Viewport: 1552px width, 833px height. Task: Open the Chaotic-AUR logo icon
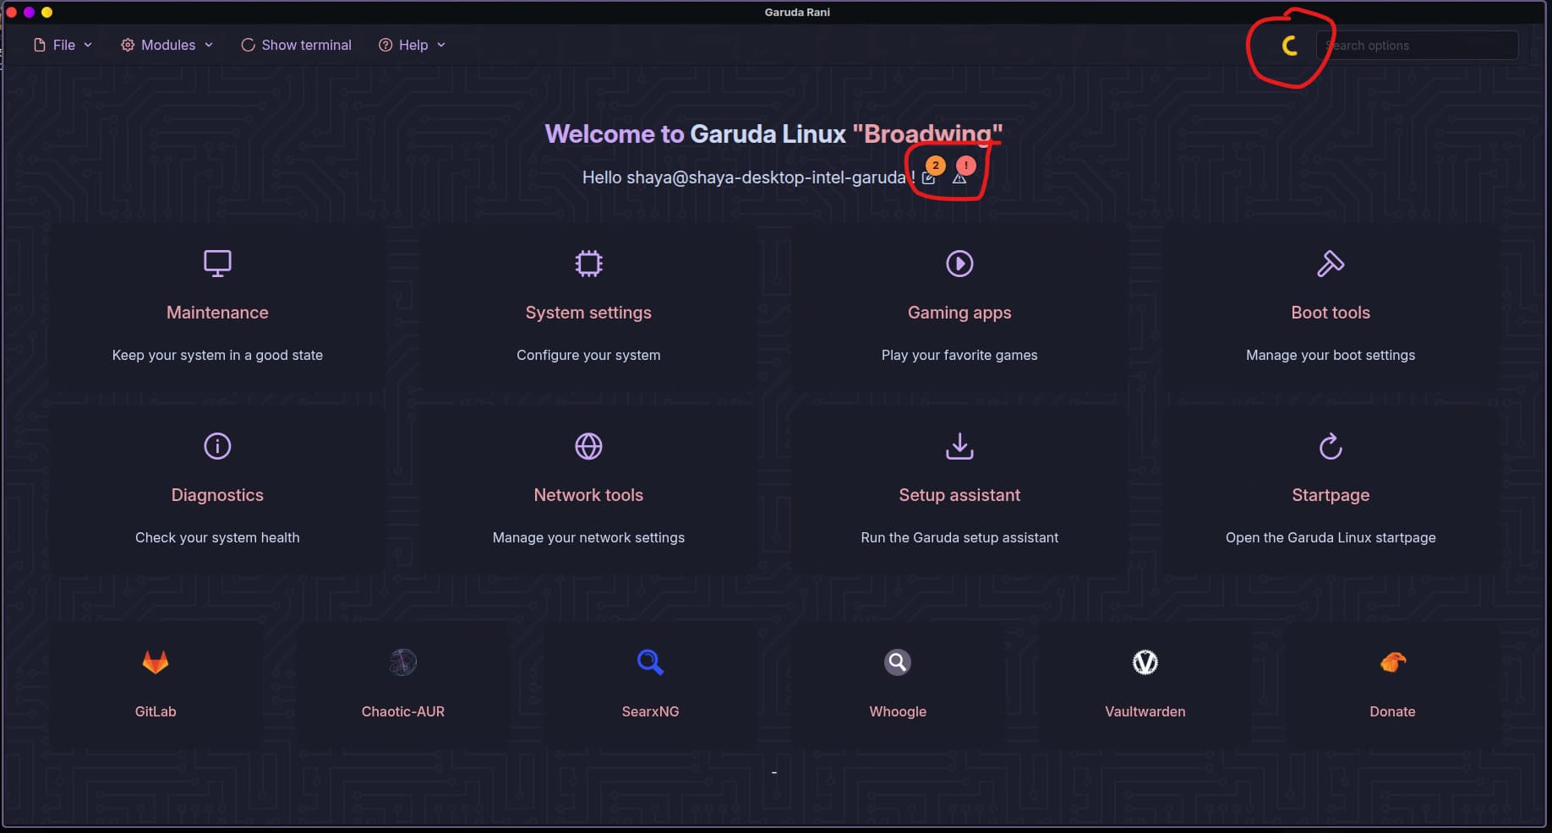403,662
